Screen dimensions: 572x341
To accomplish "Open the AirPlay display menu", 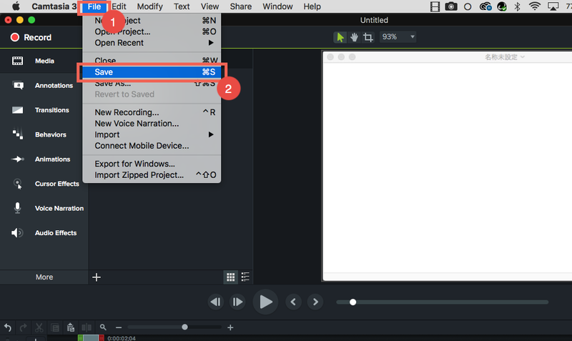I will 553,6.
